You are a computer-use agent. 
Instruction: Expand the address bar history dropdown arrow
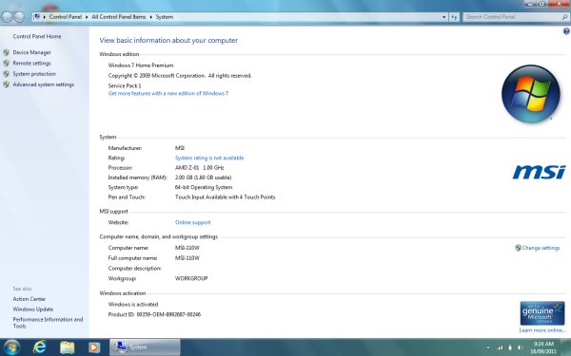click(x=443, y=17)
